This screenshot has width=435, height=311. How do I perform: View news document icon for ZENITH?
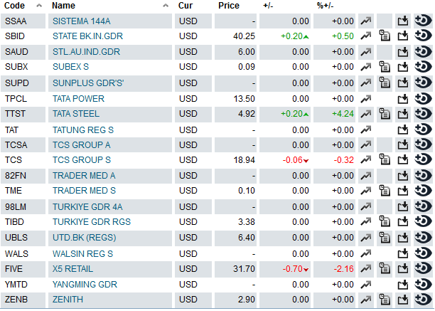[385, 300]
